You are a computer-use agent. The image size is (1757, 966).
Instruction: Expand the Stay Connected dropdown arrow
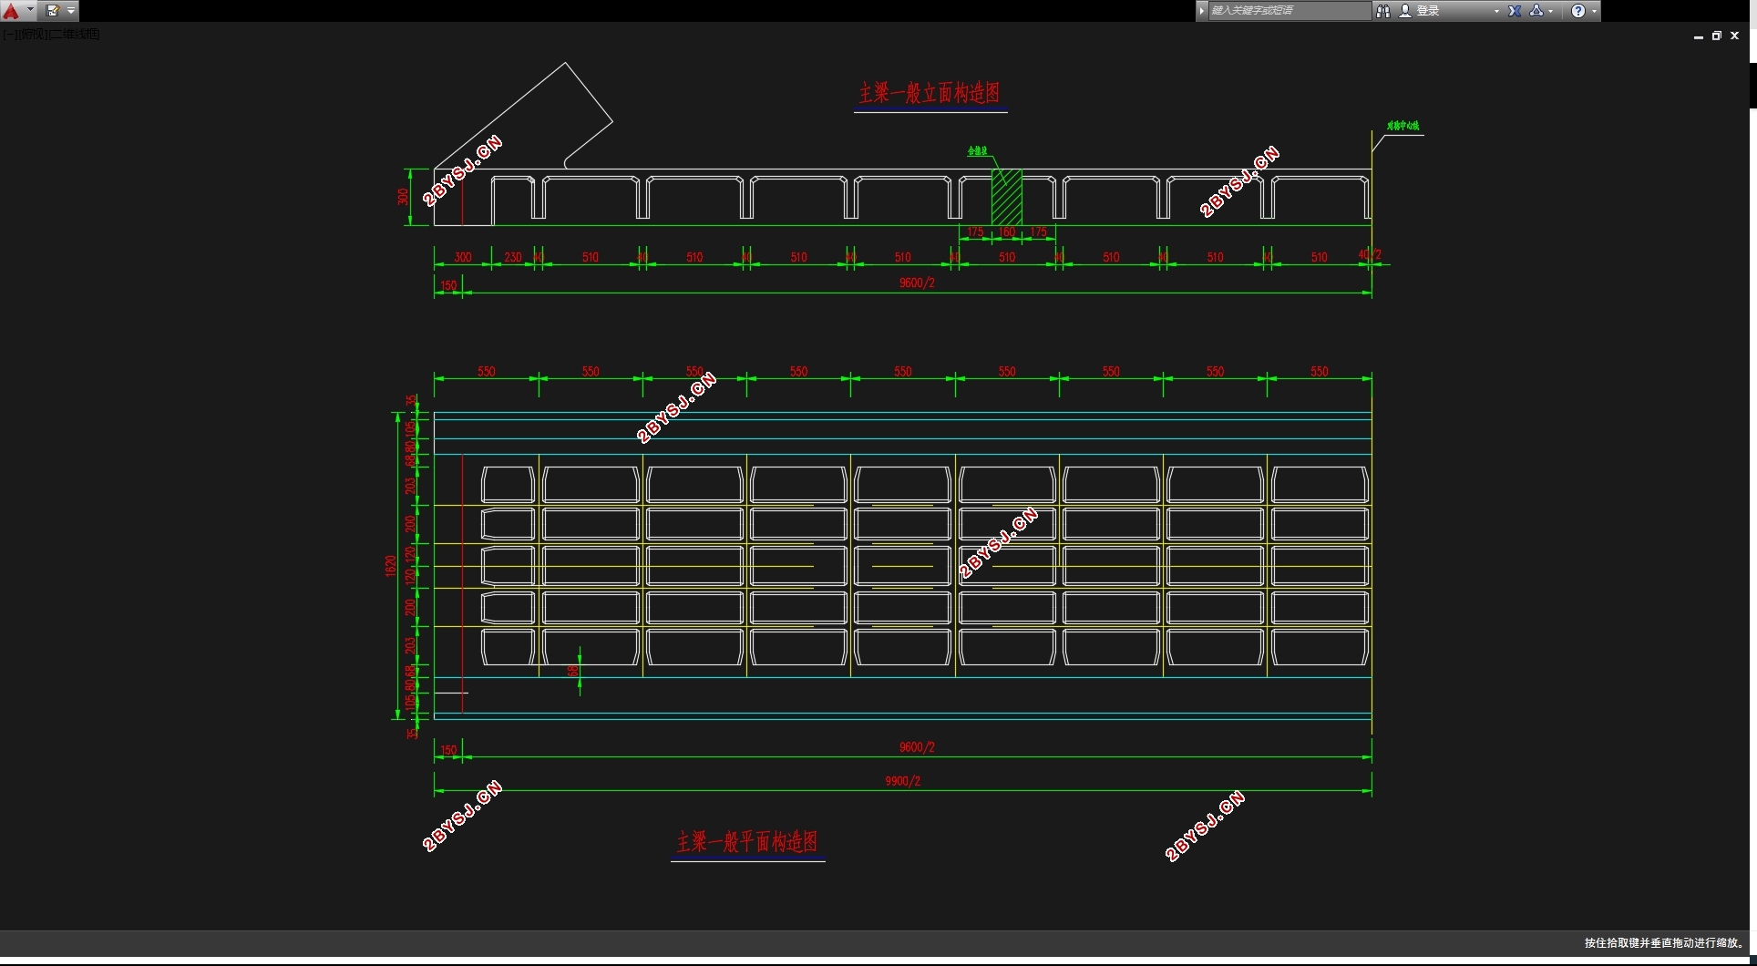(x=1551, y=11)
